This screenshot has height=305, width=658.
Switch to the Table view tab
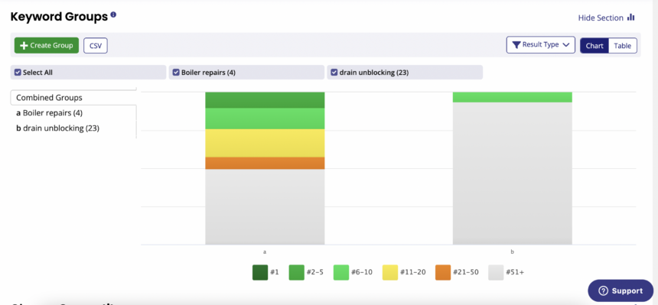[x=622, y=46]
